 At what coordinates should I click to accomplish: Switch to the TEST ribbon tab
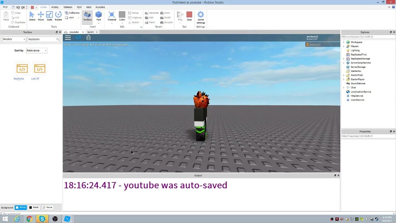coord(79,7)
